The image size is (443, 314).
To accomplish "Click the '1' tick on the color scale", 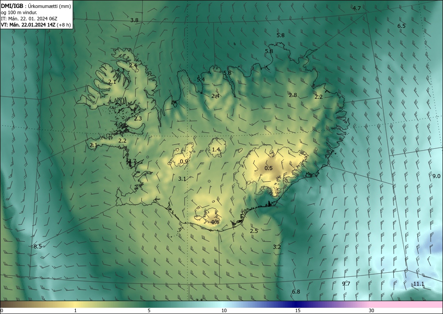I will pyautogui.click(x=75, y=310).
